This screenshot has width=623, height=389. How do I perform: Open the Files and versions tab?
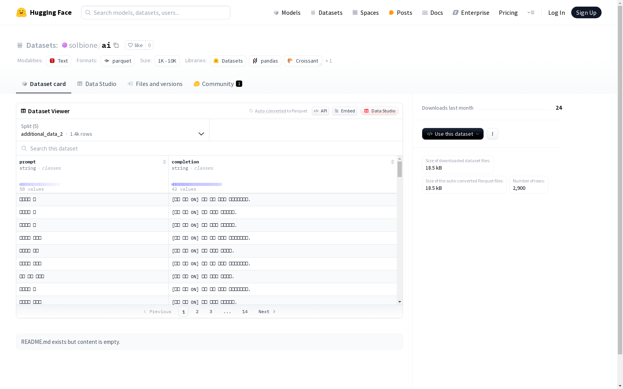[155, 84]
